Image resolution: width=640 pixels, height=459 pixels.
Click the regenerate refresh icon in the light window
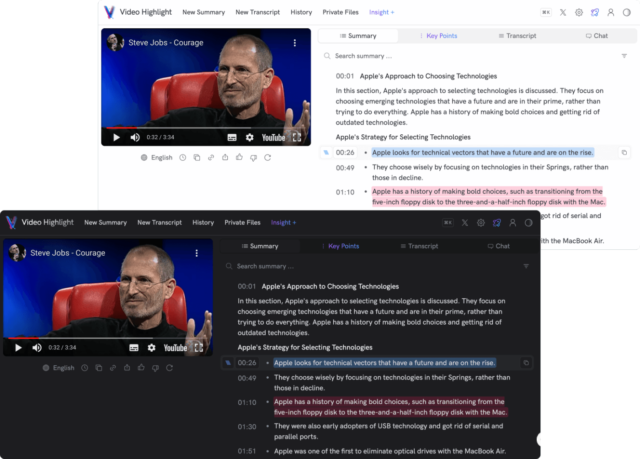(267, 158)
